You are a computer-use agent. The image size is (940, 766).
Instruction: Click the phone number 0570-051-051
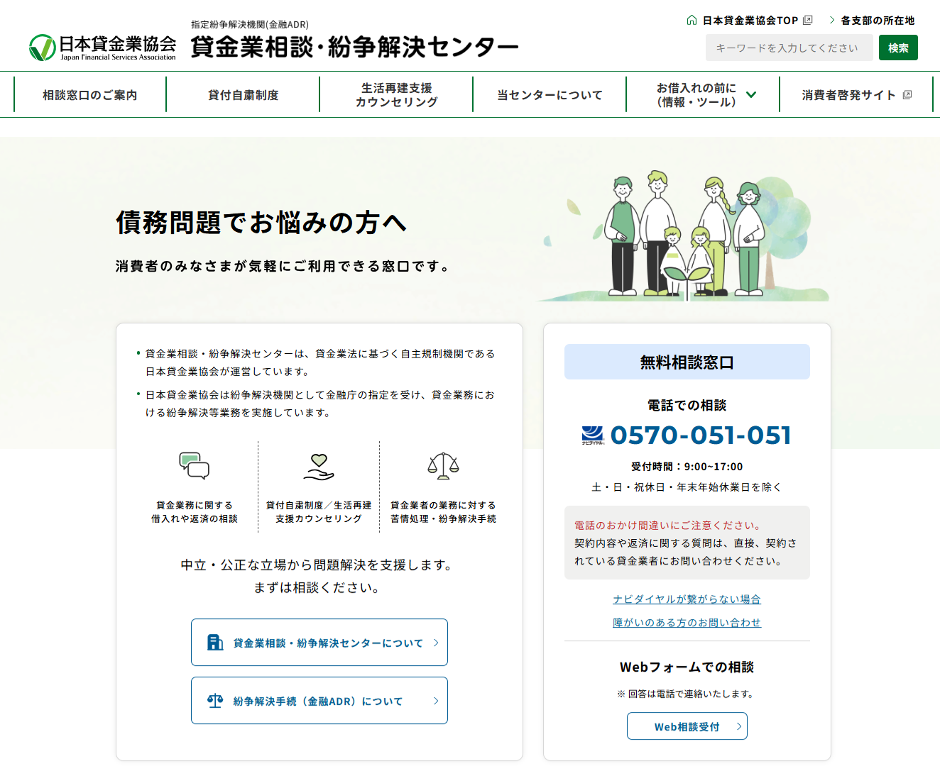click(701, 435)
